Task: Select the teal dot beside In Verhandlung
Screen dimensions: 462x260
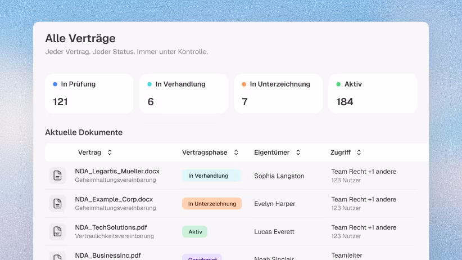Action: tap(150, 84)
